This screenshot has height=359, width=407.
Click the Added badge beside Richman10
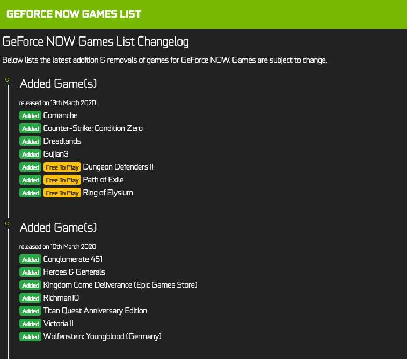tap(31, 298)
